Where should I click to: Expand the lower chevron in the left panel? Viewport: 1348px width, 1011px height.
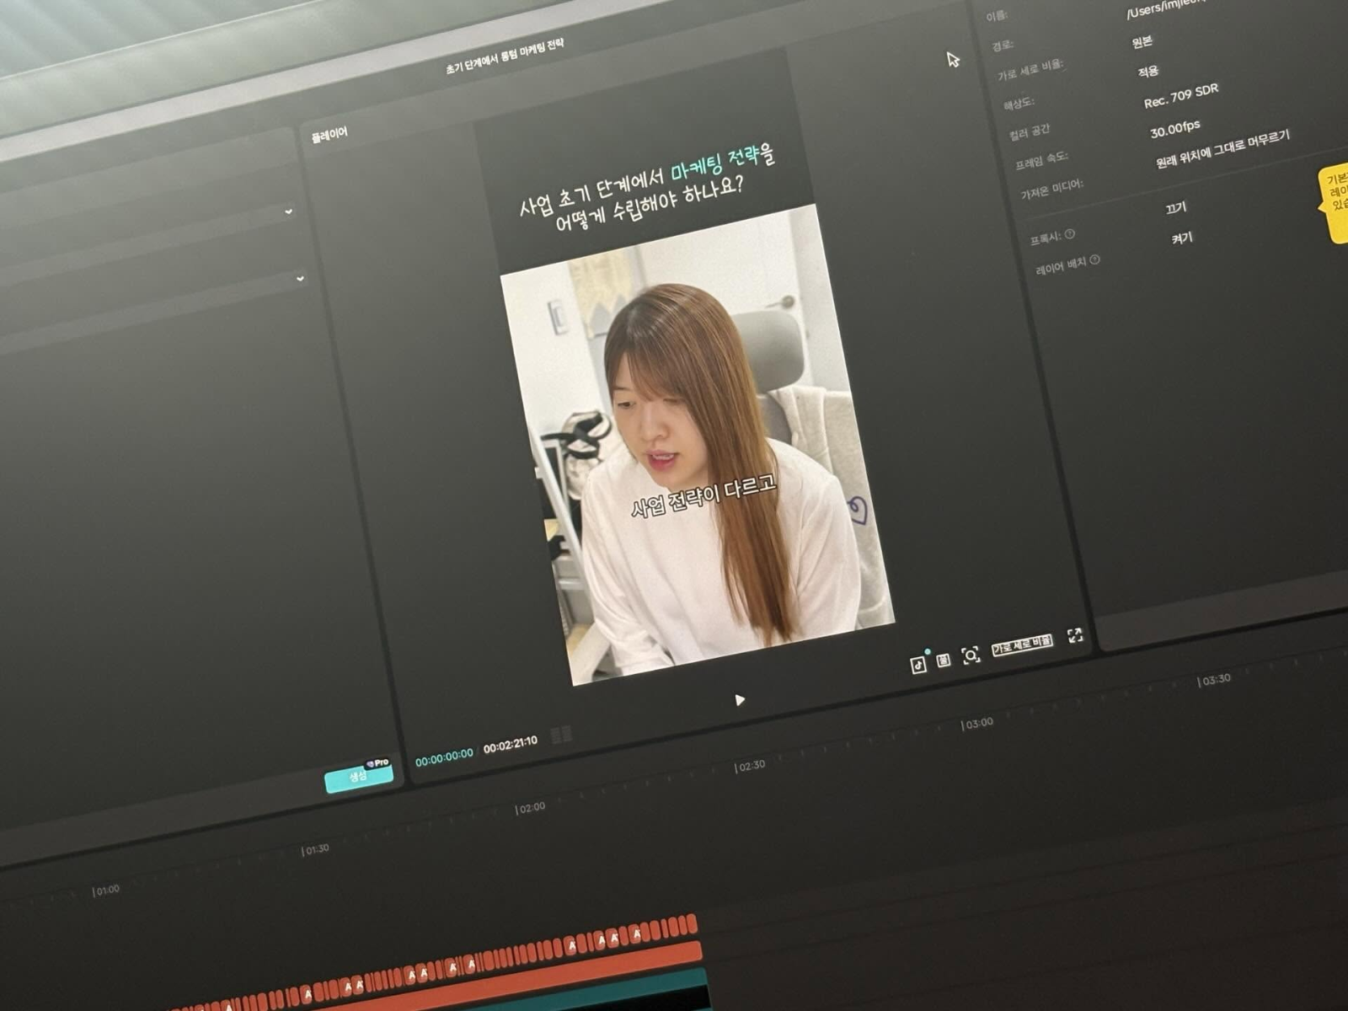(301, 278)
